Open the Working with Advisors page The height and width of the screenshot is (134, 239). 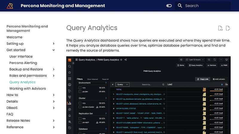(x=27, y=88)
